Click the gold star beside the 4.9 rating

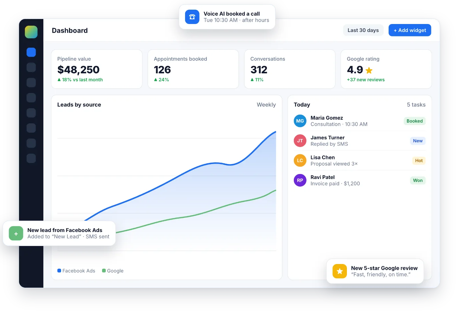369,70
